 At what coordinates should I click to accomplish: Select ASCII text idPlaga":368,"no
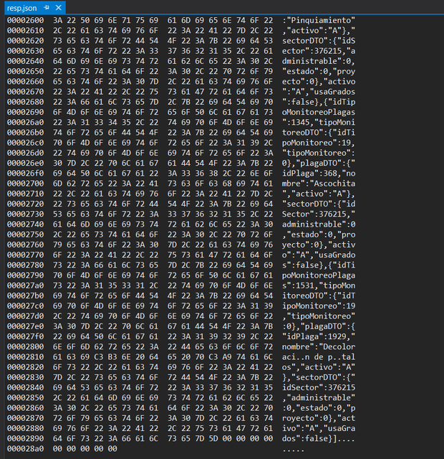click(319, 174)
